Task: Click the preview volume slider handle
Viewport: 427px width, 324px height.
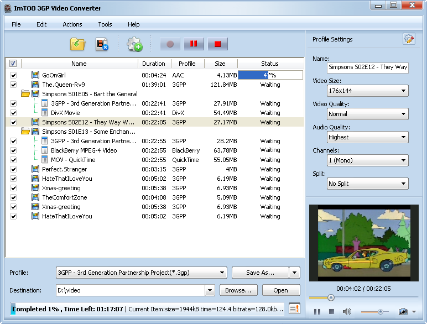Action: 381,311
